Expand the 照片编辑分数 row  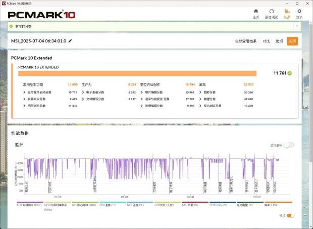(x=142, y=93)
